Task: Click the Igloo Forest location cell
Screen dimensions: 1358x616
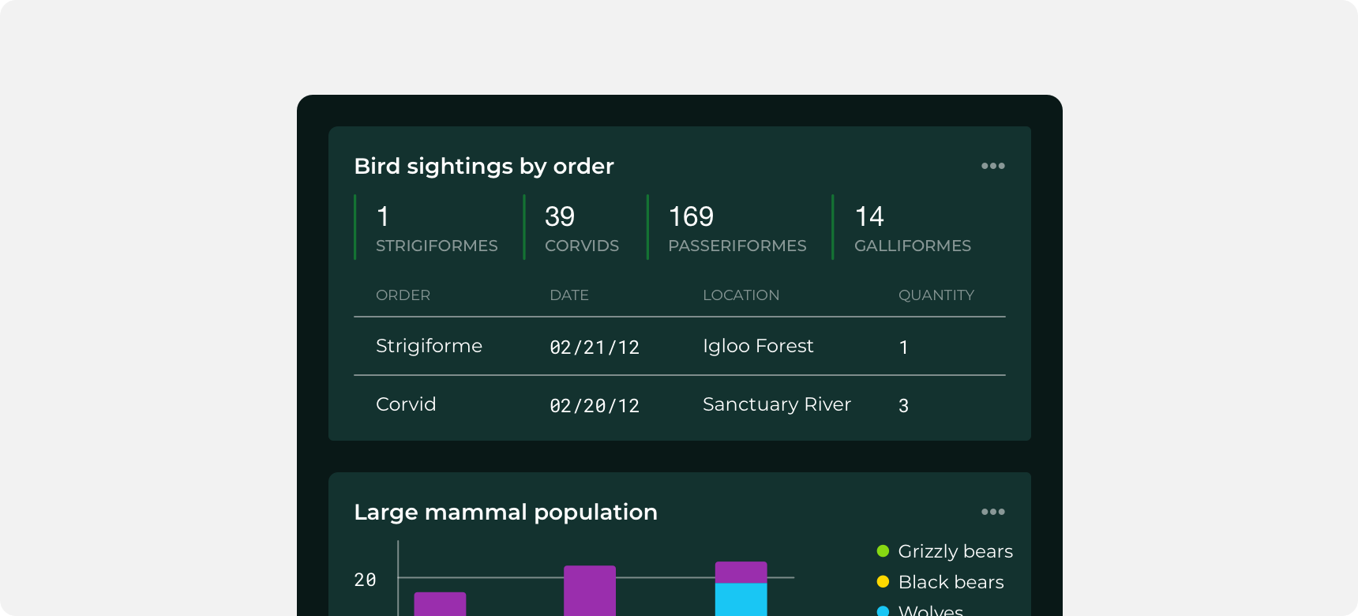Action: pos(758,346)
